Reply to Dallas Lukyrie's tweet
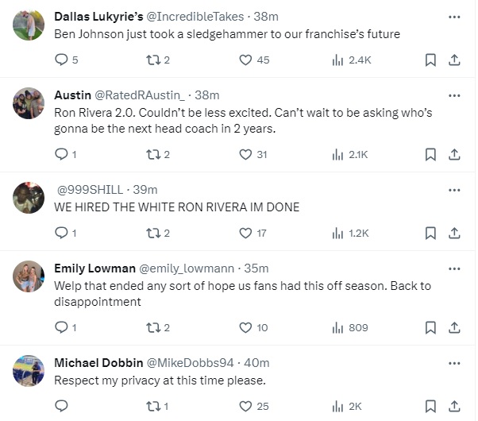This screenshot has height=421, width=478. tap(62, 60)
